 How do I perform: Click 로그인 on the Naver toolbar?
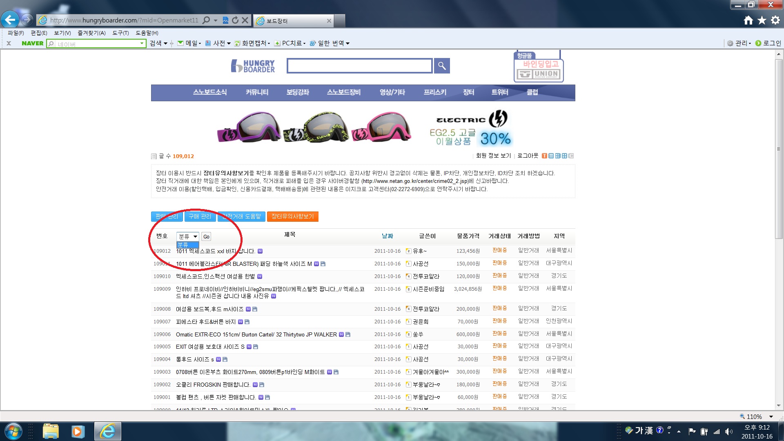point(768,43)
